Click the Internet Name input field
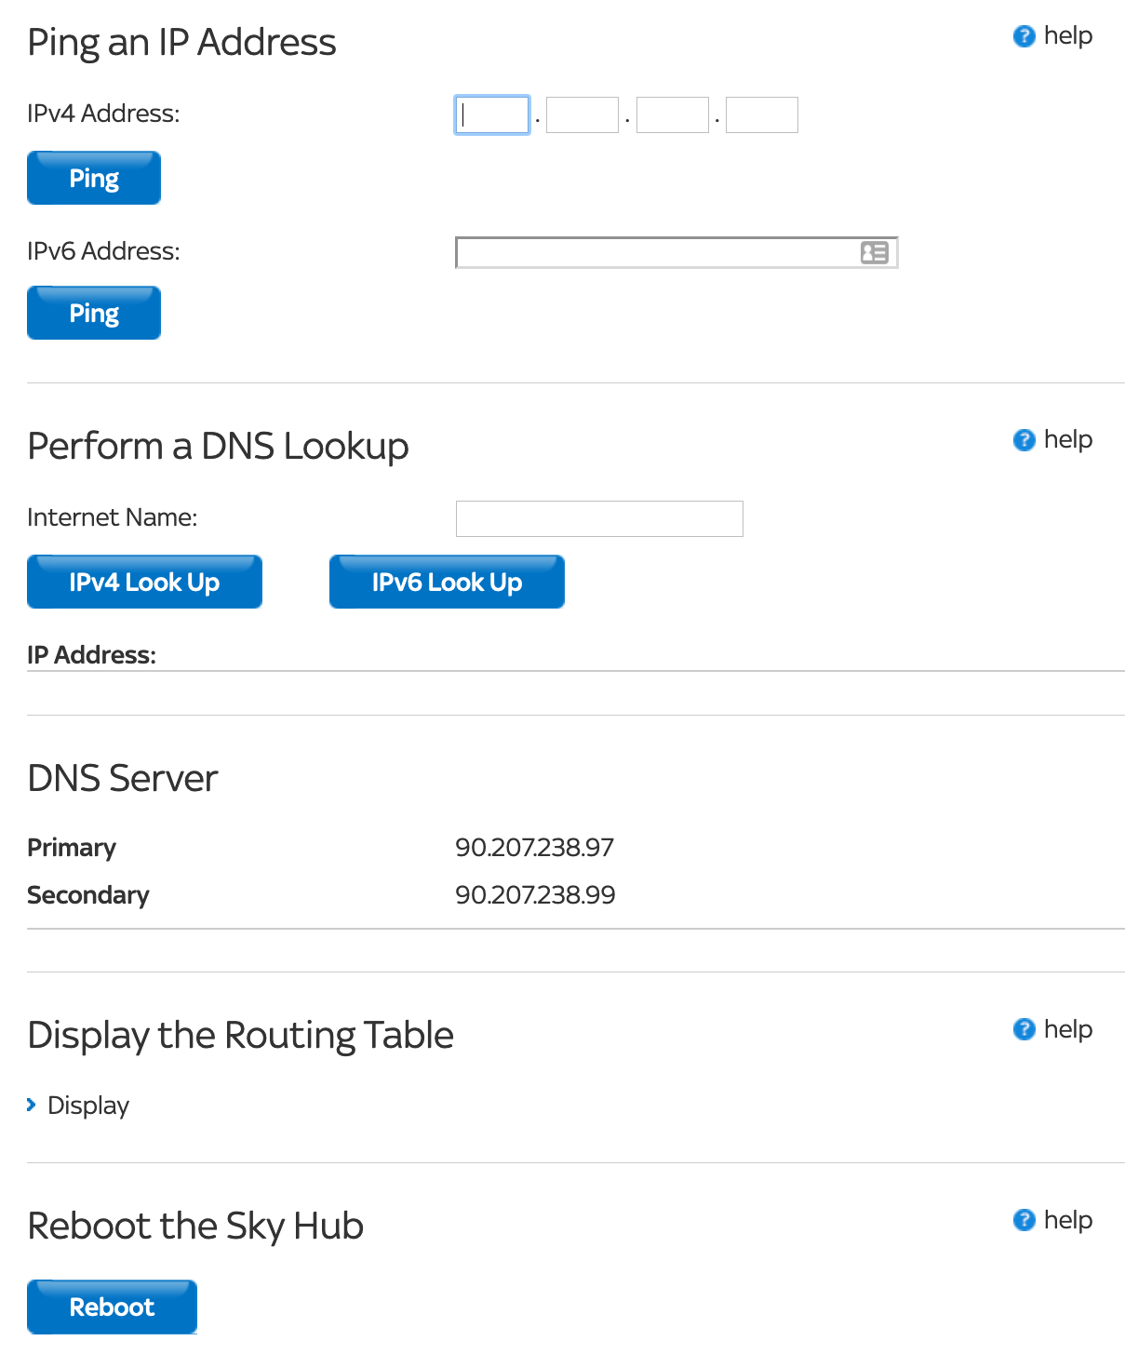This screenshot has height=1354, width=1125. pyautogui.click(x=599, y=519)
